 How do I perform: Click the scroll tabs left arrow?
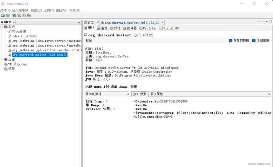(259, 21)
